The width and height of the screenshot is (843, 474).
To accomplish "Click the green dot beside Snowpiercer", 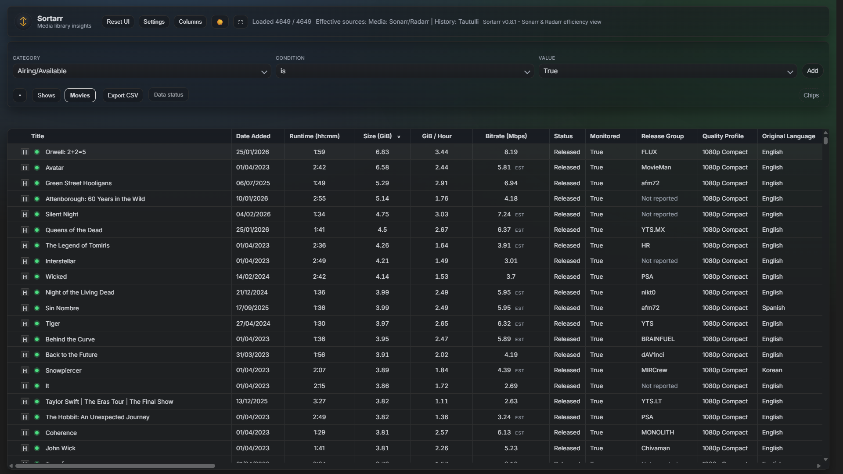I will click(37, 370).
